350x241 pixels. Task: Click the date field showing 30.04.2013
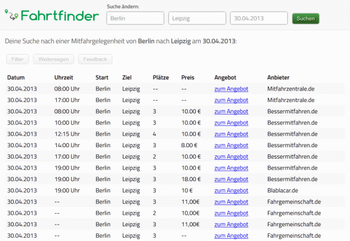coord(259,19)
